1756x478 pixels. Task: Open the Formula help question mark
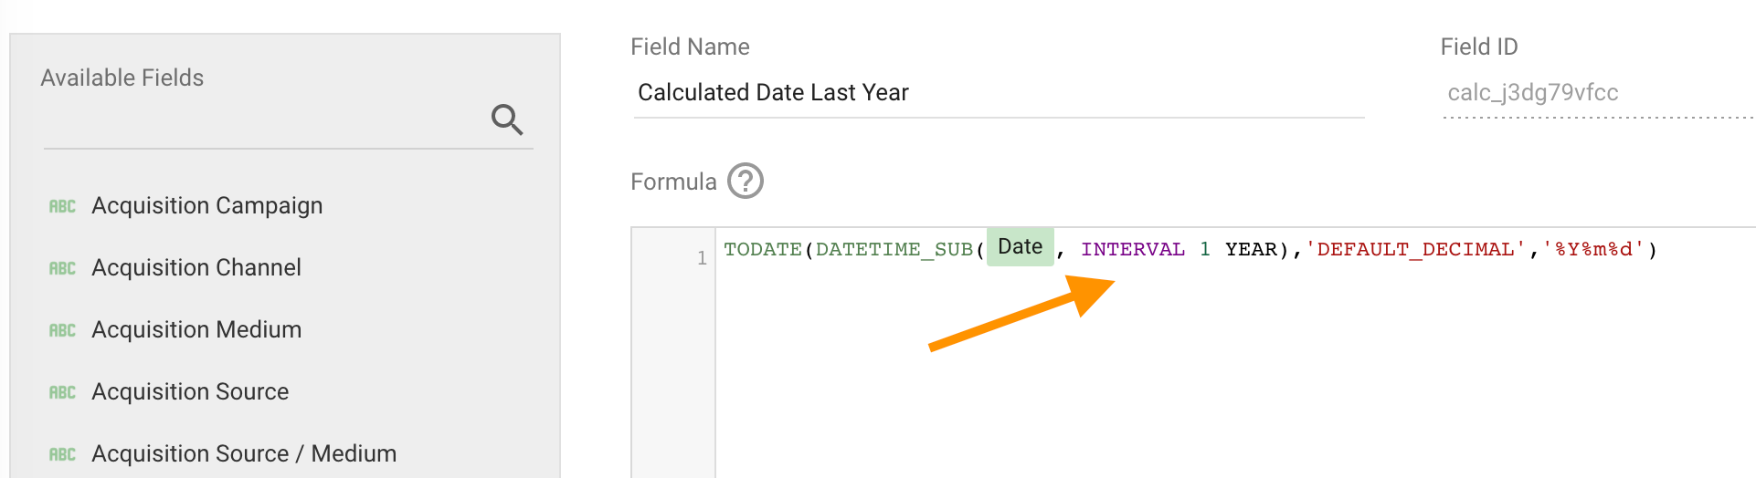(745, 181)
